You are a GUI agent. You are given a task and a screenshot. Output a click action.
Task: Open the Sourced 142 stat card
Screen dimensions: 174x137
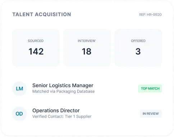tap(36, 48)
